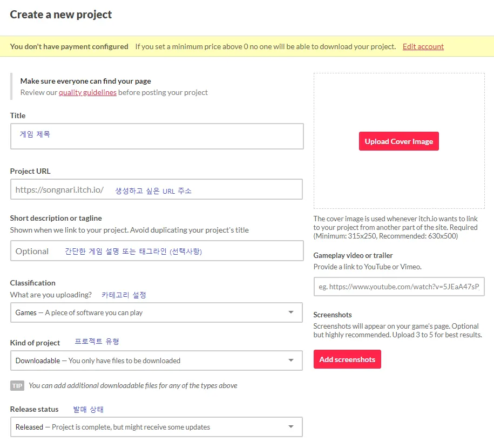
Task: Click the Create a new project heading
Action: [61, 15]
